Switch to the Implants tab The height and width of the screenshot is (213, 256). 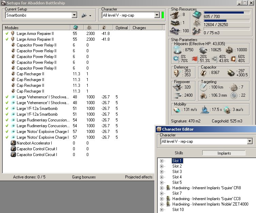[224, 153]
